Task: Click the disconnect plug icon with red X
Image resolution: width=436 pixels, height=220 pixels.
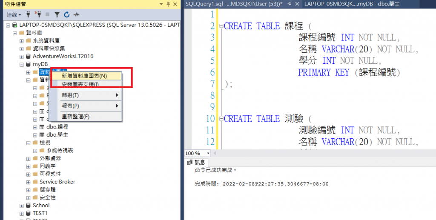Action: [x=38, y=14]
